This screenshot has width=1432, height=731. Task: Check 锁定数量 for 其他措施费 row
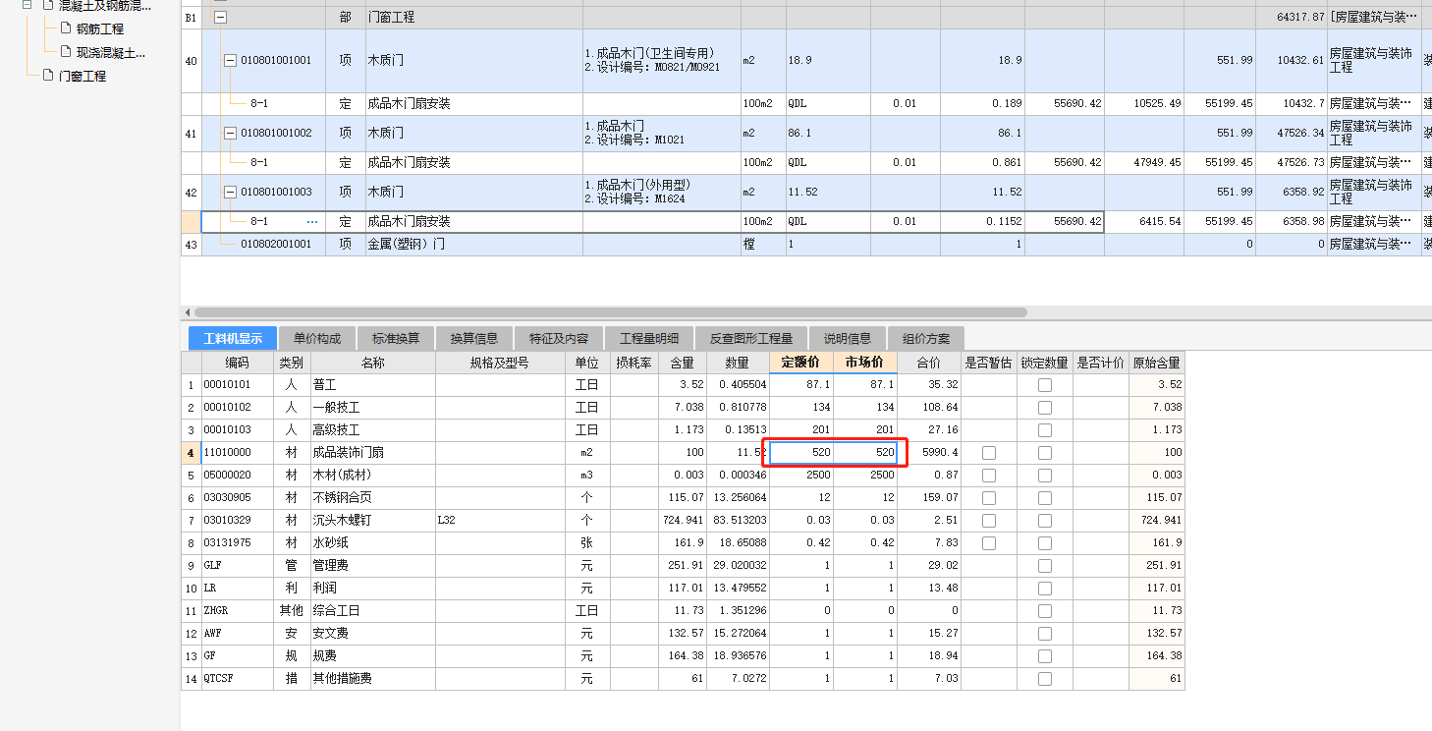1045,679
